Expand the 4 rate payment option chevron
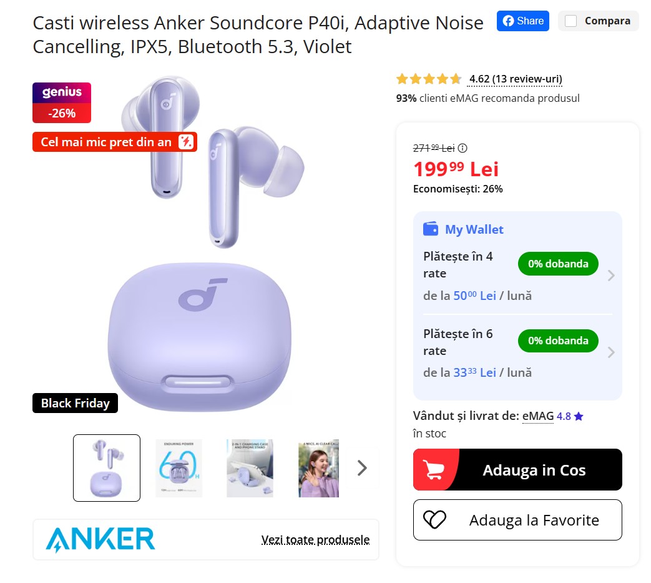This screenshot has height=583, width=651. coord(610,276)
